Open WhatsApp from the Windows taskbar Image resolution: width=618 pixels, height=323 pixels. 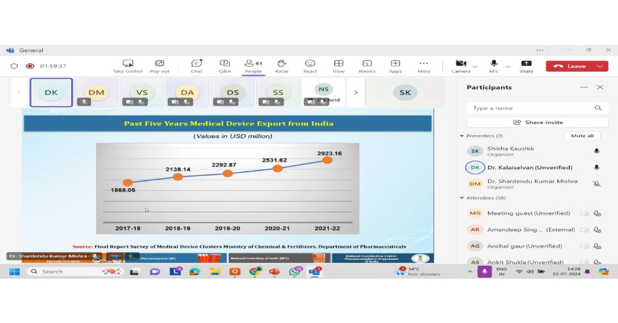click(294, 272)
